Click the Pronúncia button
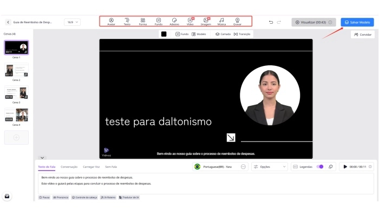The width and height of the screenshot is (379, 216). coord(61,198)
